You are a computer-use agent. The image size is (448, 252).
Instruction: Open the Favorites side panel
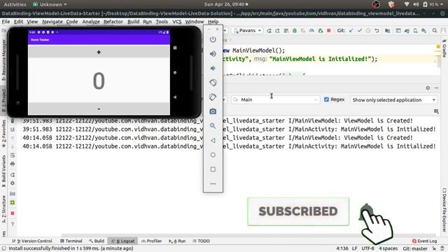click(x=3, y=134)
